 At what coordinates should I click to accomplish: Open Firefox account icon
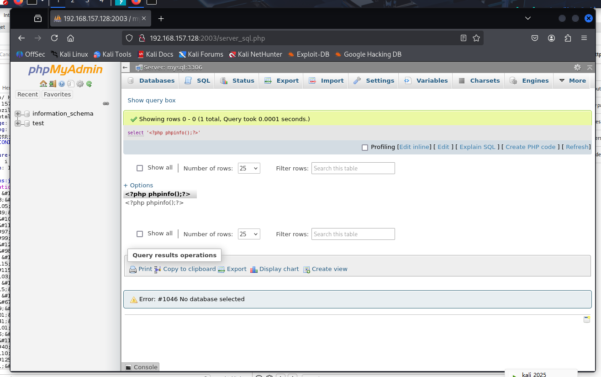551,38
